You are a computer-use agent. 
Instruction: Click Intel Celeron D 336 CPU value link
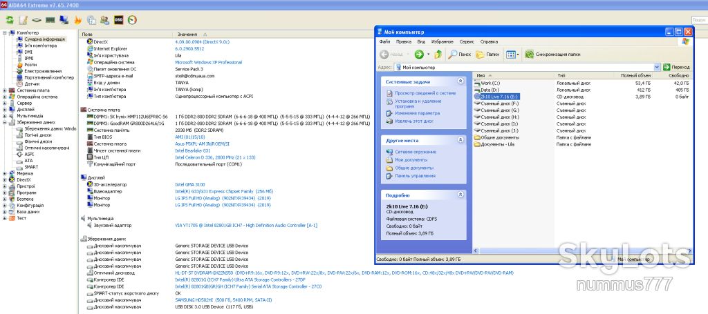tap(215, 157)
